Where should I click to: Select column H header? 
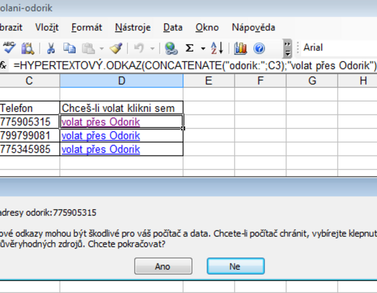(358, 81)
